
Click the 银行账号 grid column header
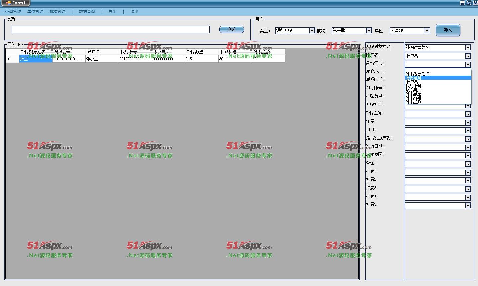tap(135, 52)
